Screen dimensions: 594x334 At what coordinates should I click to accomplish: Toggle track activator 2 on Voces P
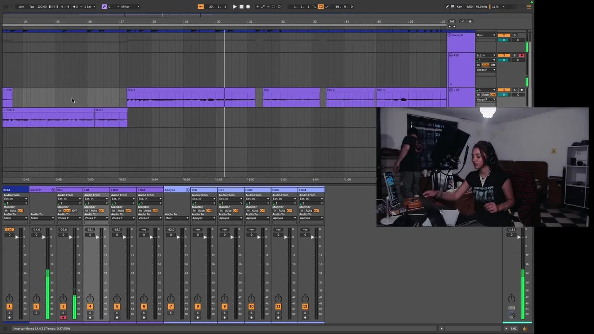click(36, 306)
